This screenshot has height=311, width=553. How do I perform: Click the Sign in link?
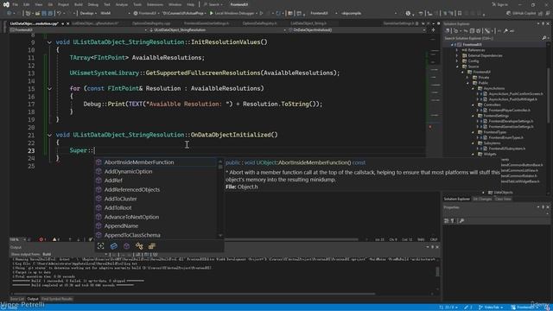coord(503,4)
